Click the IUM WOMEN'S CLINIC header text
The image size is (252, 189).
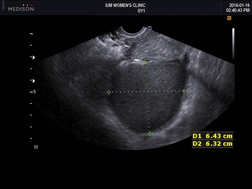click(x=125, y=5)
